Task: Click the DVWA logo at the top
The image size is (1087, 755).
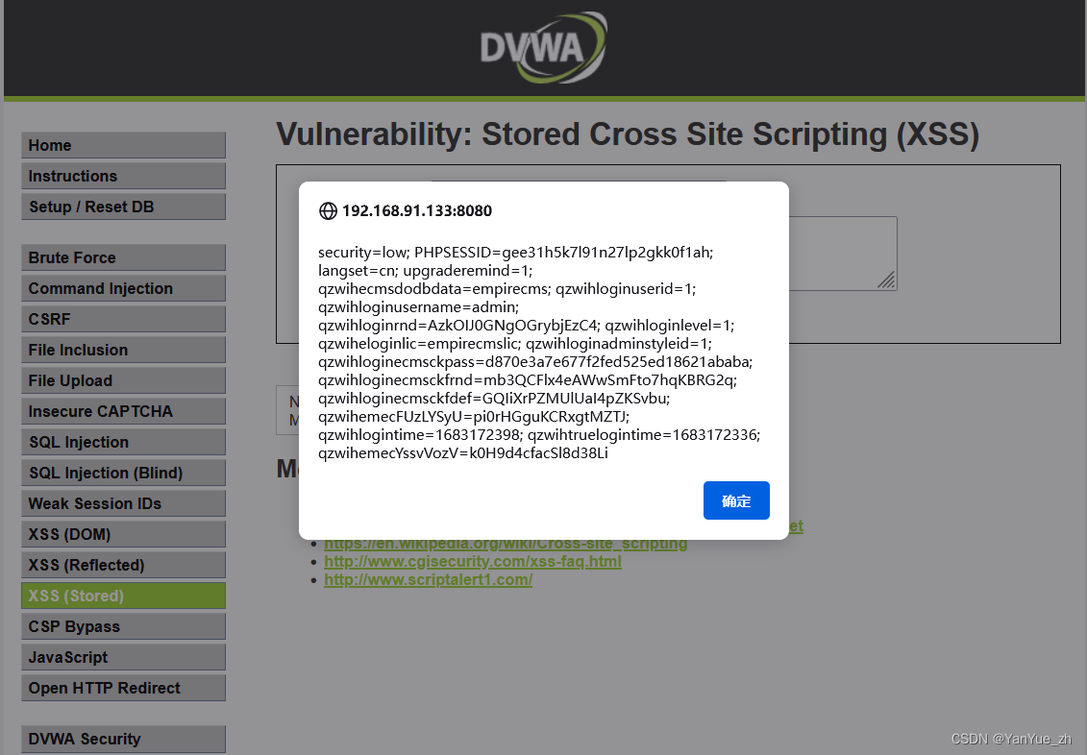Action: (543, 47)
